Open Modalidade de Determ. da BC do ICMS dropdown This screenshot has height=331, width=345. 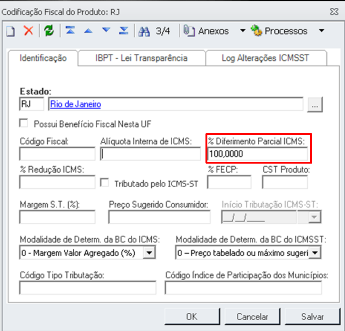[x=149, y=252]
